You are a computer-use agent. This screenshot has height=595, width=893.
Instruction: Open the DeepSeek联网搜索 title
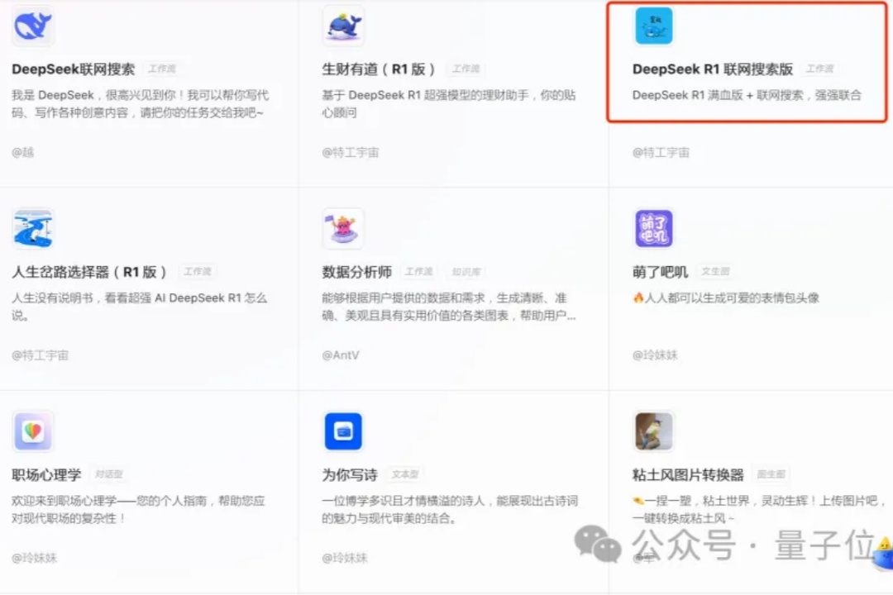tap(74, 69)
